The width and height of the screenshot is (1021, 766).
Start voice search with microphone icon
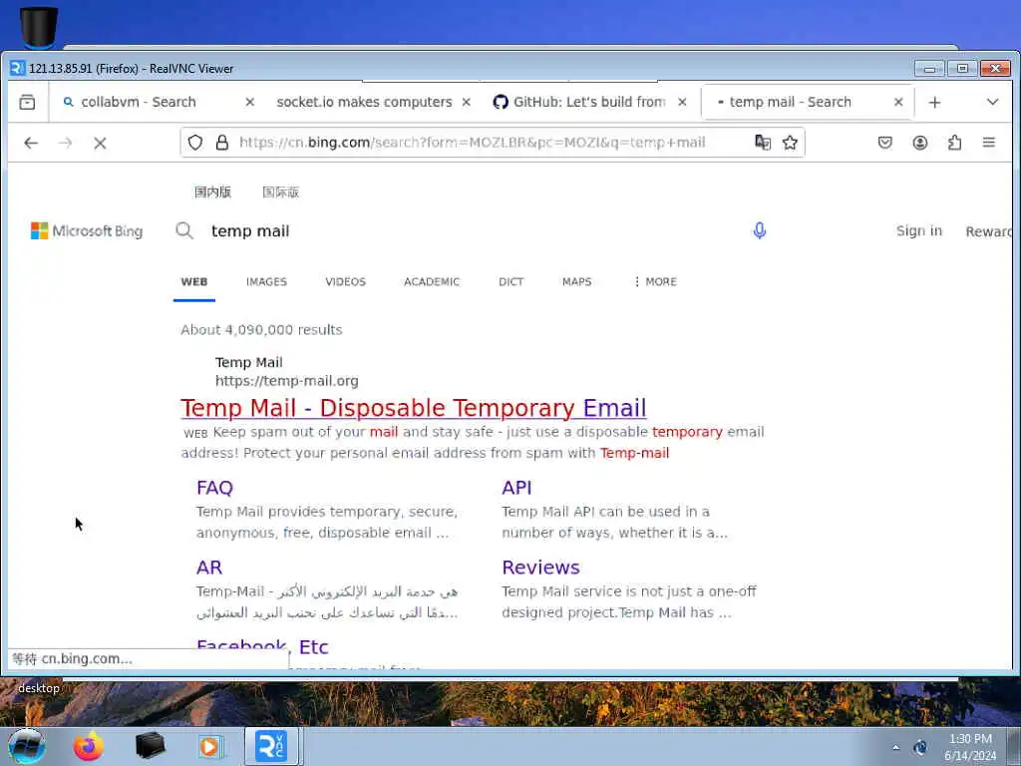click(x=759, y=230)
